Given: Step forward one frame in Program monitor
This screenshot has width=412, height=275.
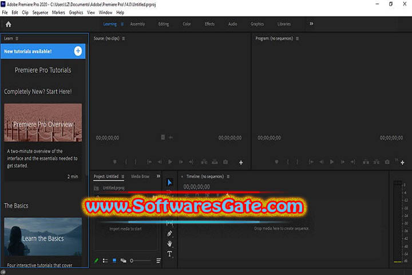Looking at the screenshot, I should point(343,162).
